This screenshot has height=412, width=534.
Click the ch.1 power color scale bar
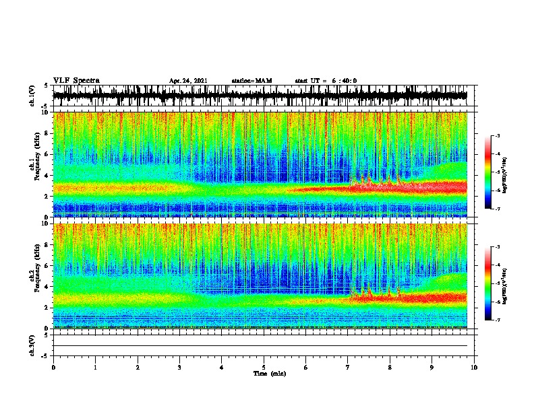tap(488, 172)
